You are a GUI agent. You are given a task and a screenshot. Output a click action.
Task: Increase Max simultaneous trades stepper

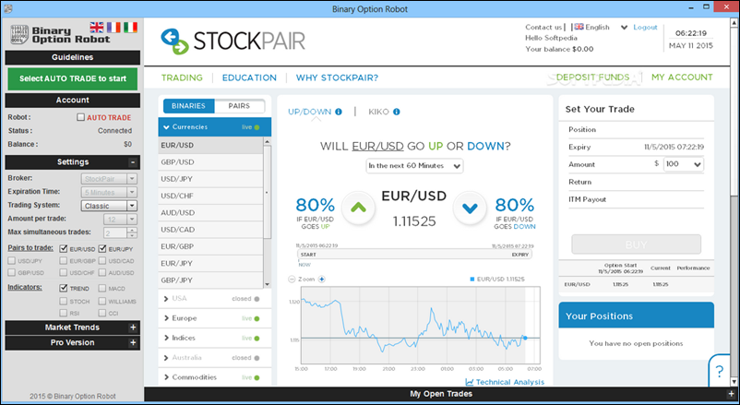pos(132,230)
